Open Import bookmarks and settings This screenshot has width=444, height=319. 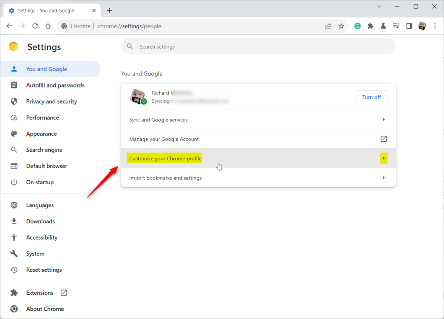tap(258, 178)
